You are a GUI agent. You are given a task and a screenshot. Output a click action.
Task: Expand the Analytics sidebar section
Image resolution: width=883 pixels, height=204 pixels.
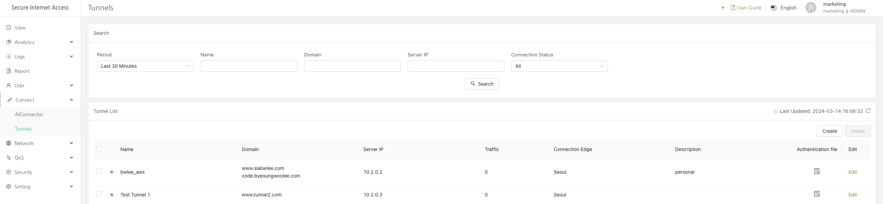coord(40,42)
